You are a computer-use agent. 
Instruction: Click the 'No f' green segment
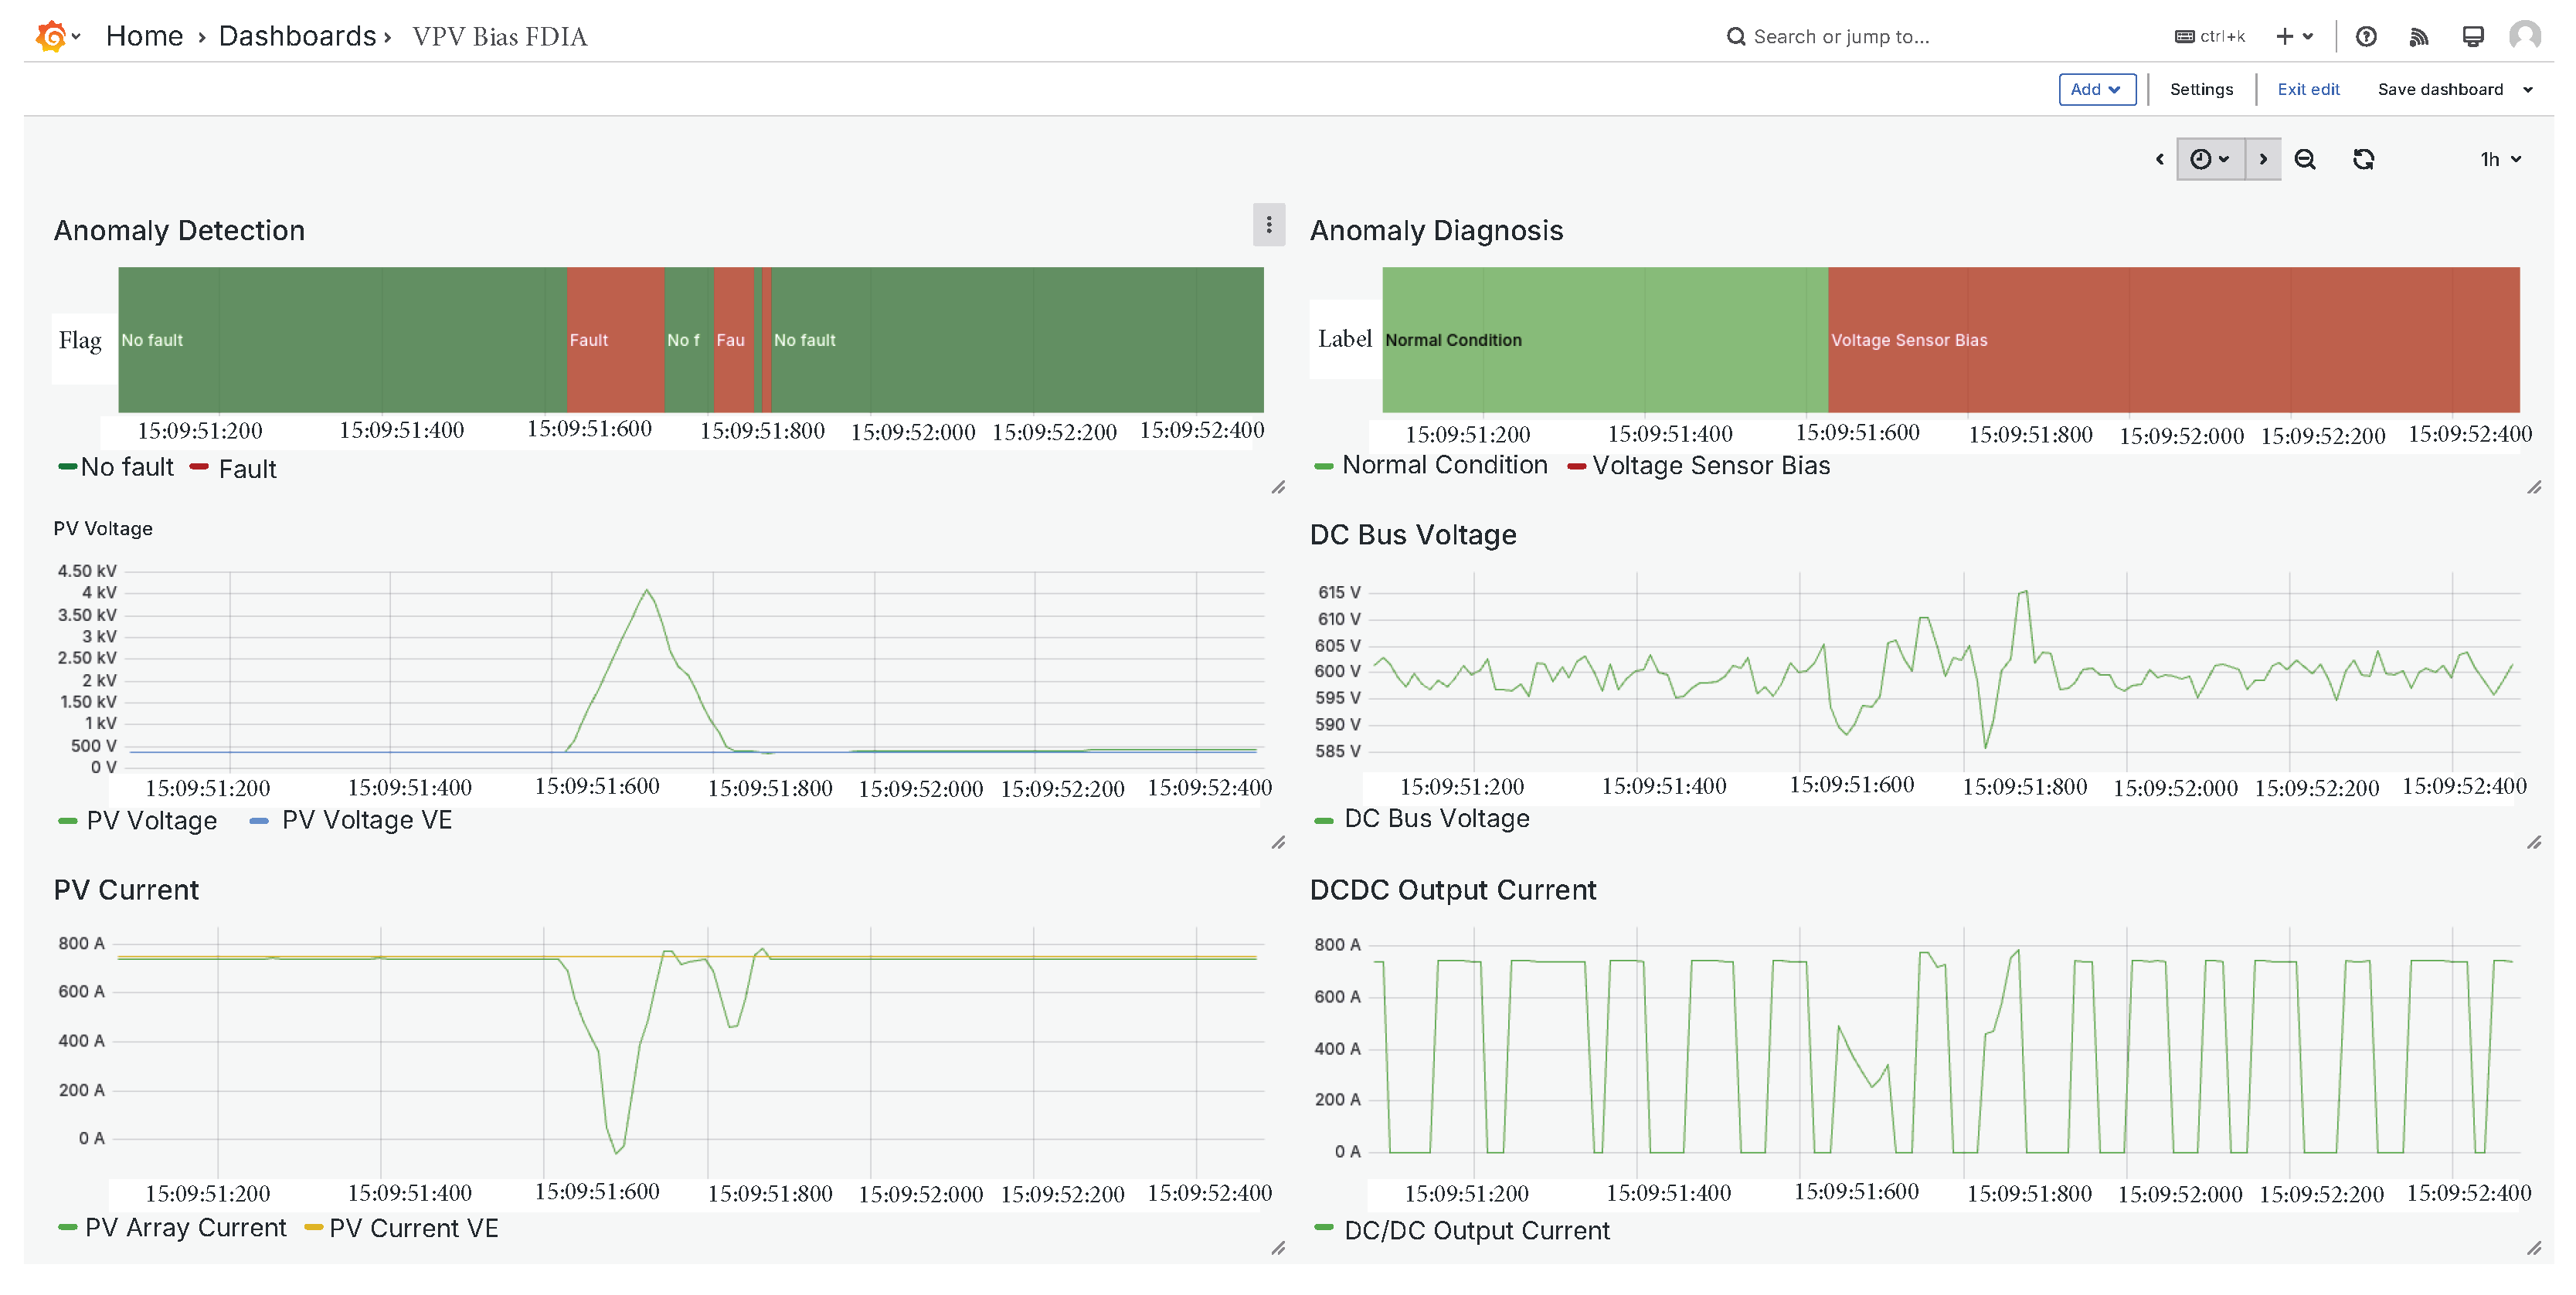coord(688,340)
